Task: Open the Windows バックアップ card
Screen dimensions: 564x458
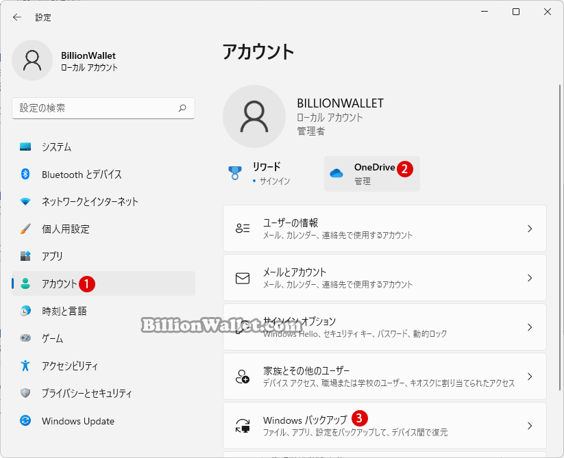Action: [384, 426]
